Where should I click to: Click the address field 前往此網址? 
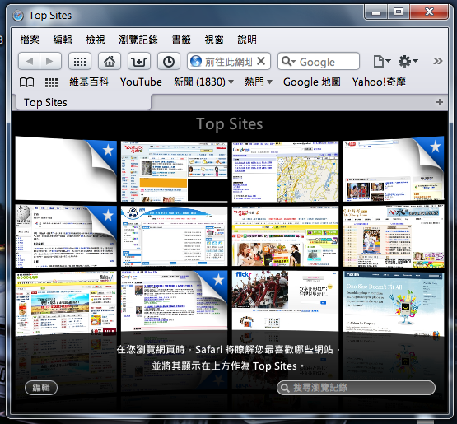pos(229,61)
